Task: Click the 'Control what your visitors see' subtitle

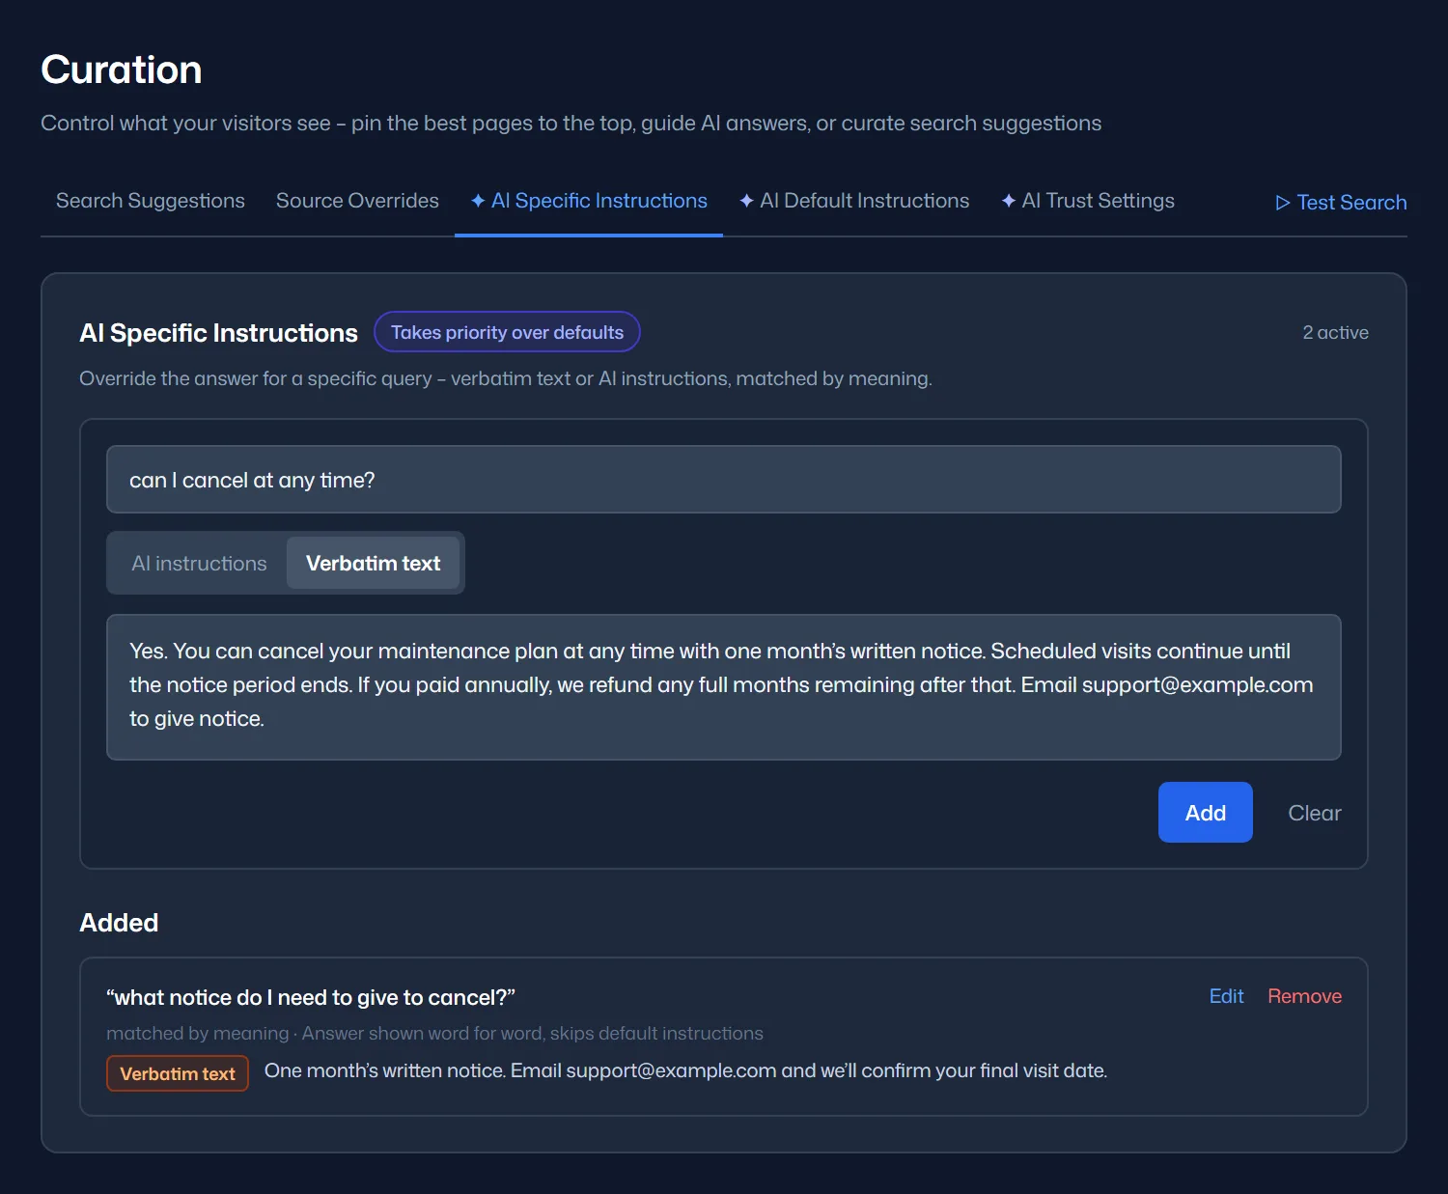Action: pos(571,124)
